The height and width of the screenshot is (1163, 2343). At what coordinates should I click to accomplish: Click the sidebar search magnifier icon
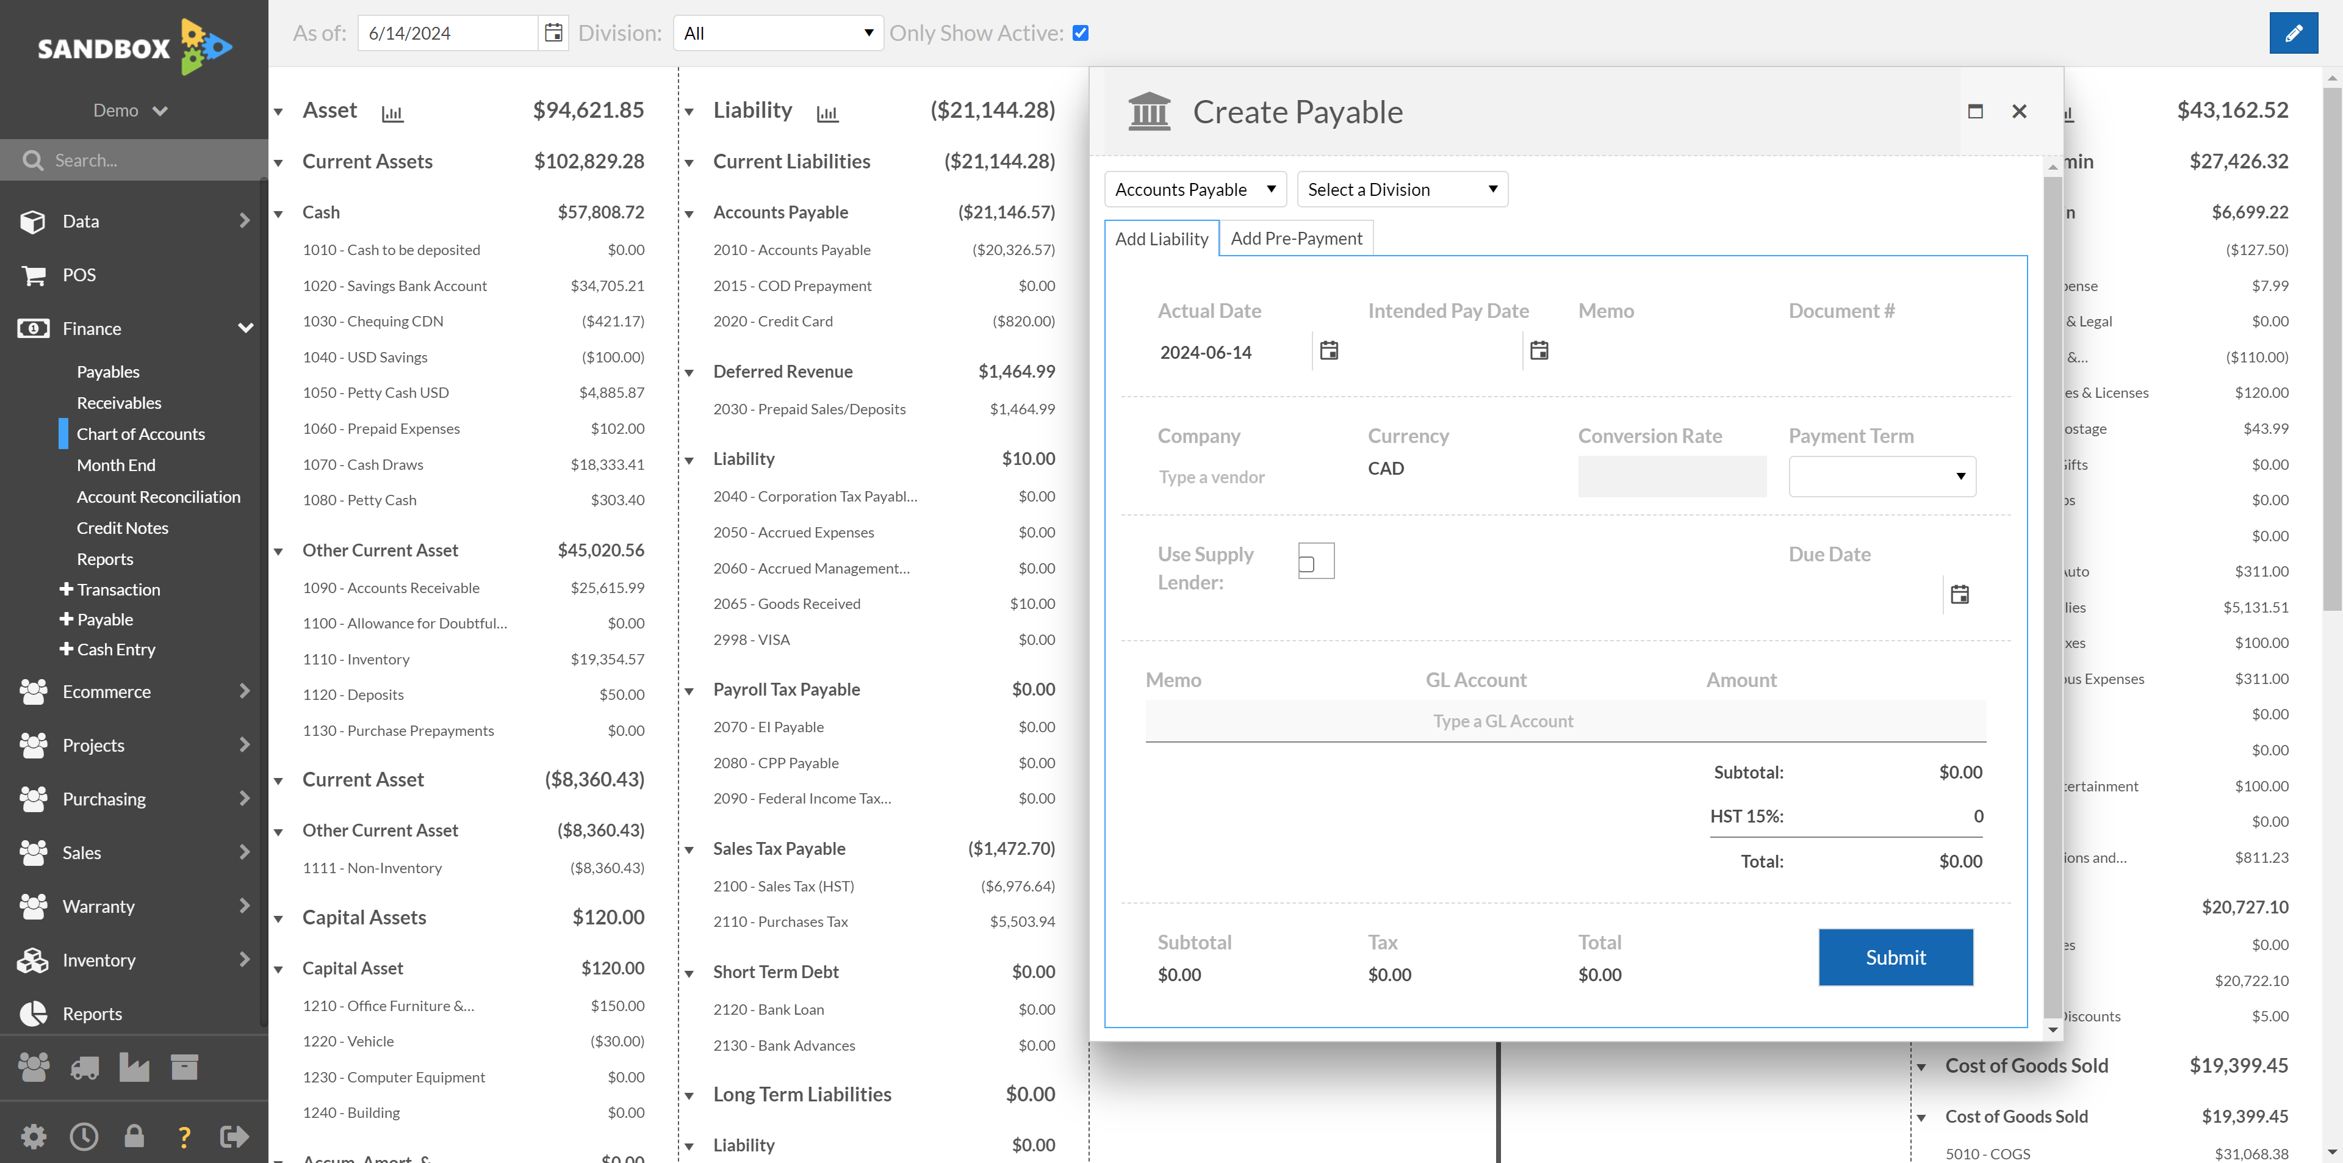33,160
